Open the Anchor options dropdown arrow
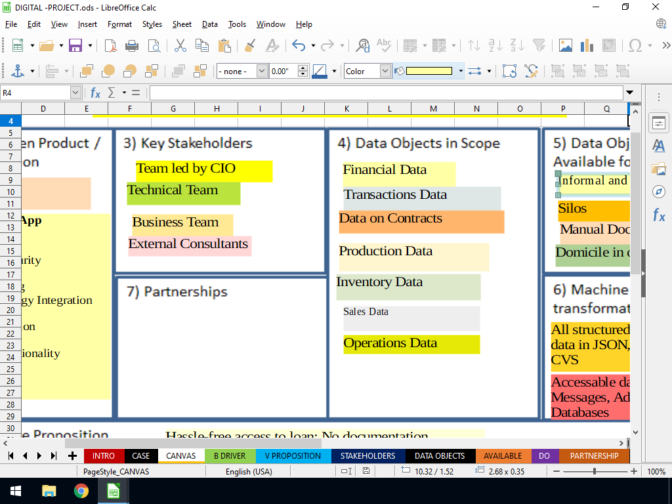Image resolution: width=672 pixels, height=504 pixels. click(32, 71)
